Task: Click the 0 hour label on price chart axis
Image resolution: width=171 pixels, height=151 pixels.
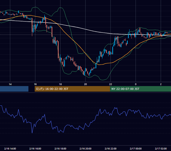Action: click(136, 84)
